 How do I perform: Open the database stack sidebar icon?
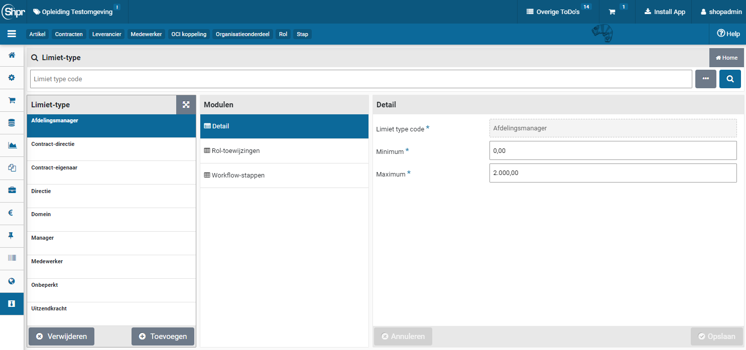(x=12, y=123)
